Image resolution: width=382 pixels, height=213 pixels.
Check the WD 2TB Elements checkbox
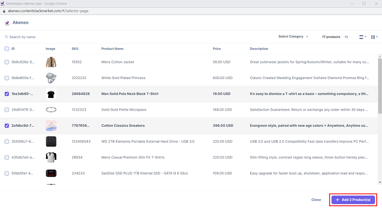(x=7, y=142)
